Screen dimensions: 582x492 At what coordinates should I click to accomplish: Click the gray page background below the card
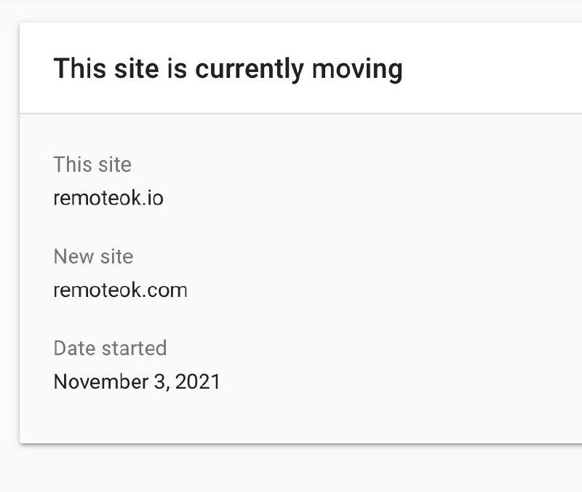291,469
